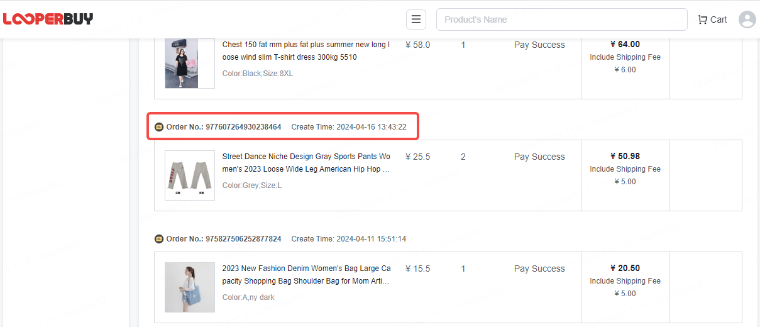Open the Street Dance Gray Sports Pants title
Image resolution: width=760 pixels, height=327 pixels.
pos(306,163)
